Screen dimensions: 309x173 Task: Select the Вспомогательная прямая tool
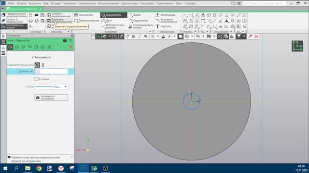point(113,26)
